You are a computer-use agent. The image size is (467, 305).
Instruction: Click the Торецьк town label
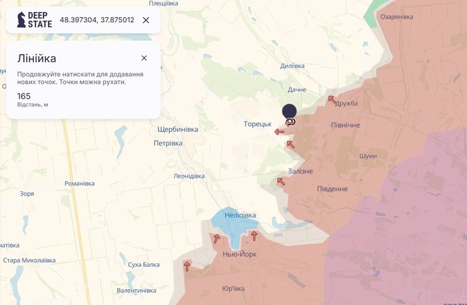click(x=257, y=124)
